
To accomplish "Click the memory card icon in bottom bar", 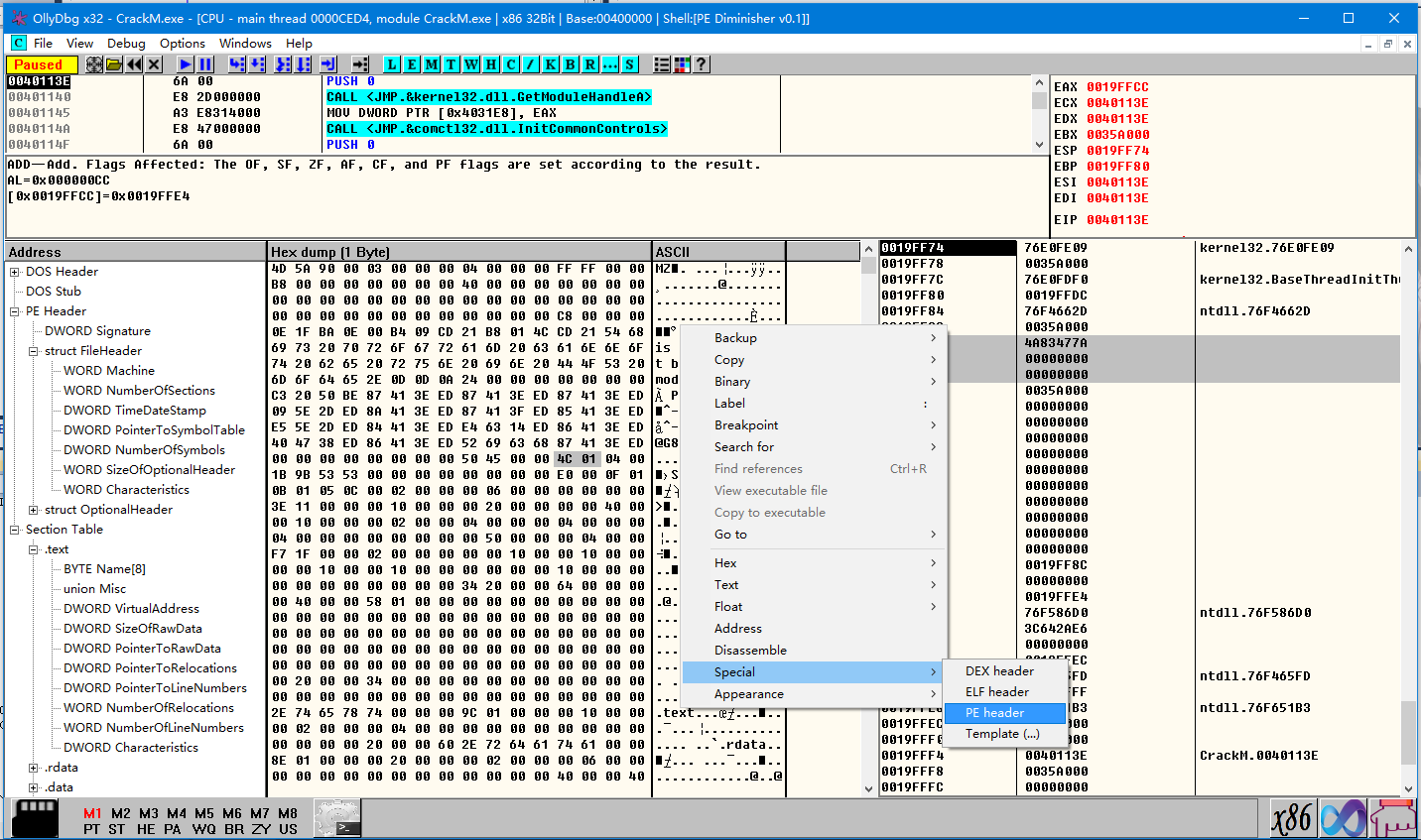I will click(x=35, y=819).
